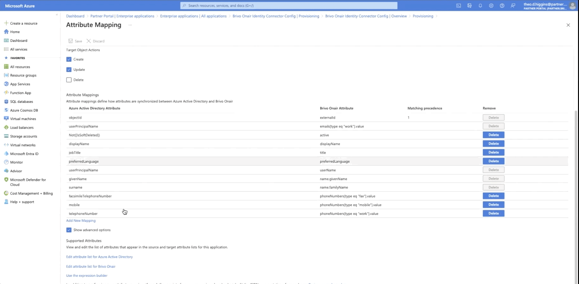Go to the last Provisioning breadcrumb
Image resolution: width=579 pixels, height=284 pixels.
(x=423, y=16)
